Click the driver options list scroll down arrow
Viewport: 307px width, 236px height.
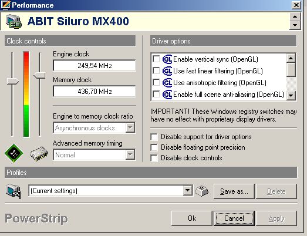pos(291,96)
